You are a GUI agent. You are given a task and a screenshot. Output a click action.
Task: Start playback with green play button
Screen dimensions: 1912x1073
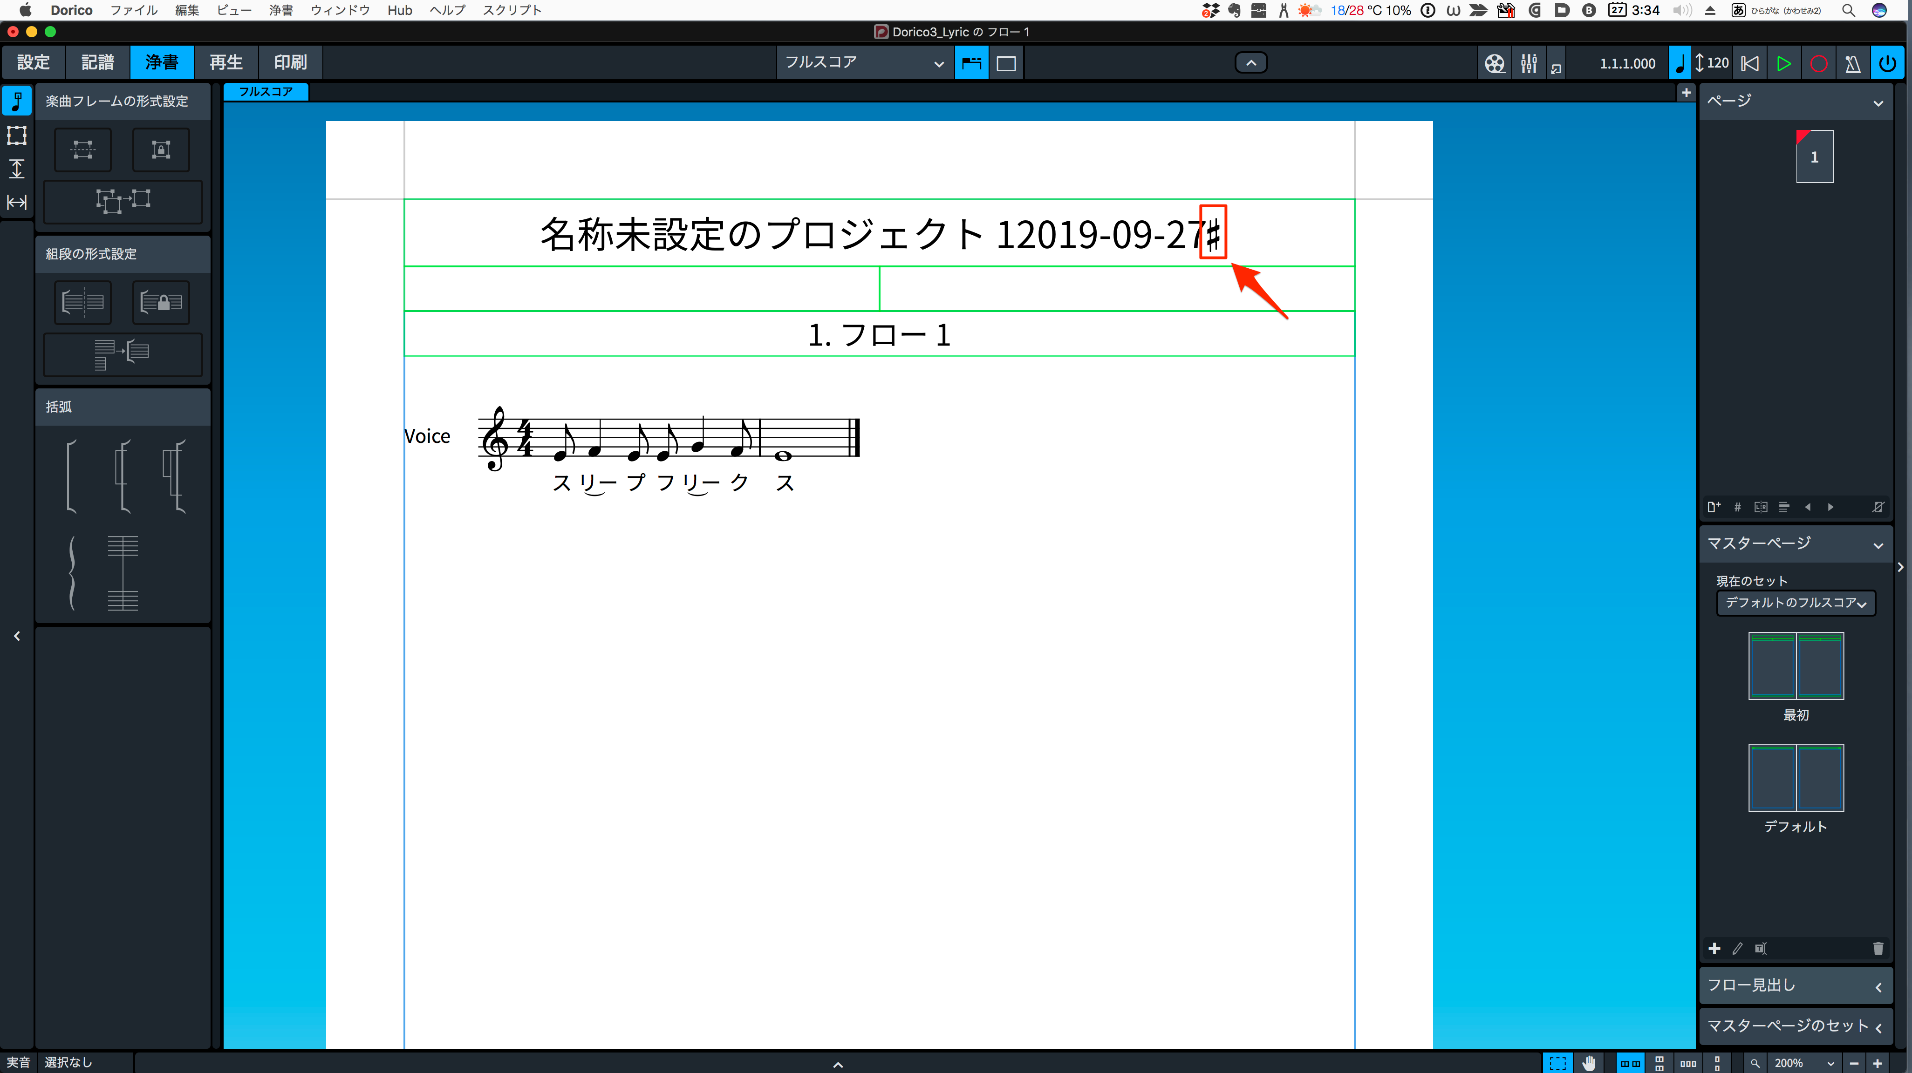(1783, 64)
